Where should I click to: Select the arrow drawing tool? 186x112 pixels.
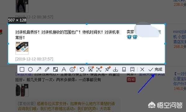tap(39, 69)
